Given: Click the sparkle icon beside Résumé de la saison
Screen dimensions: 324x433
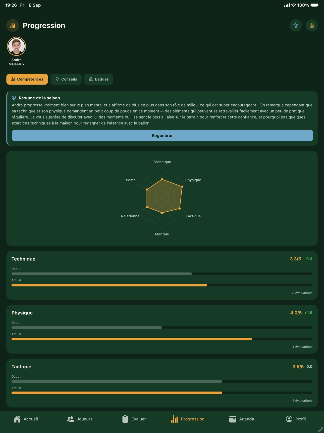Looking at the screenshot, I should coord(14,98).
